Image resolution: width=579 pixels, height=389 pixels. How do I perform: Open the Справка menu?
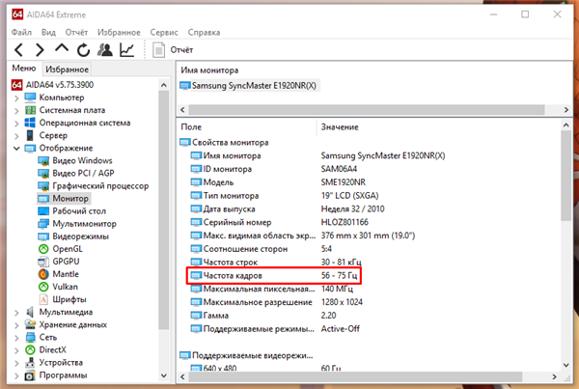[x=204, y=33]
